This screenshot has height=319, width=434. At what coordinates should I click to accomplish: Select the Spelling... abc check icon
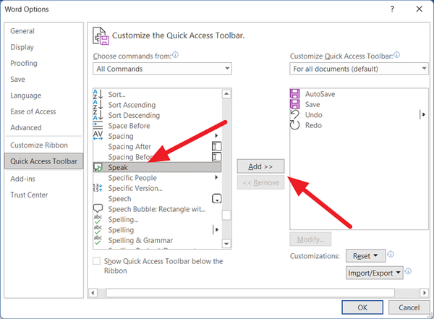(x=98, y=219)
